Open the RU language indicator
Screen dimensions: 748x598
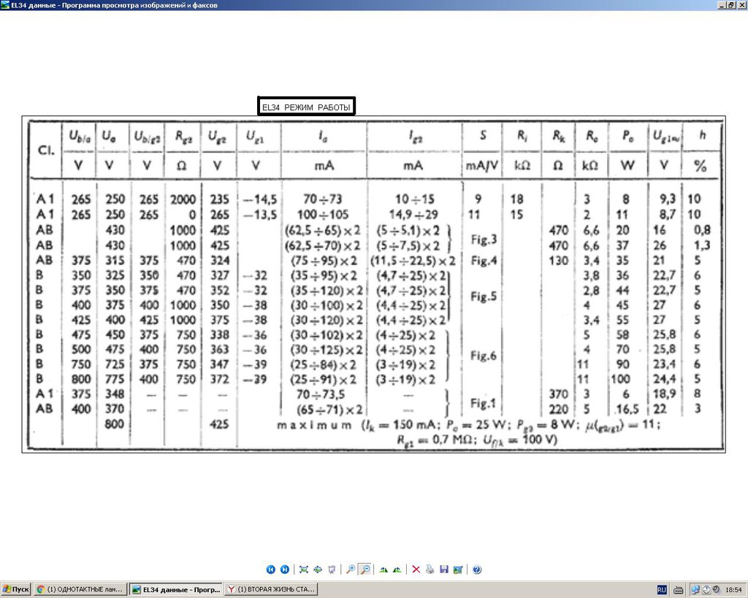[662, 590]
